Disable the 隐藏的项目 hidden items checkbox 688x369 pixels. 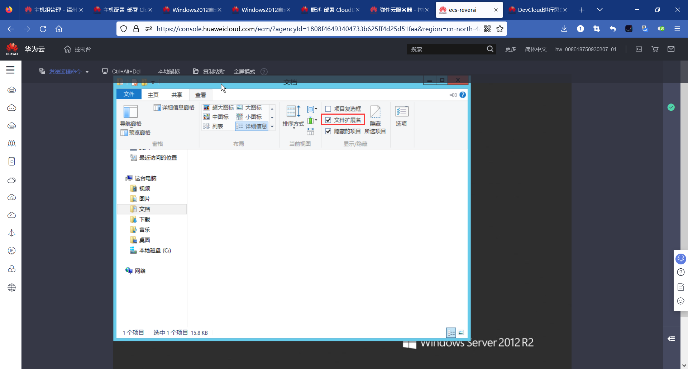click(328, 131)
